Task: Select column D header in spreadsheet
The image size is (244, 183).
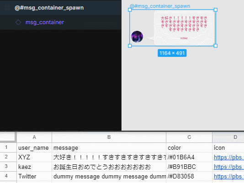Action: [228, 137]
